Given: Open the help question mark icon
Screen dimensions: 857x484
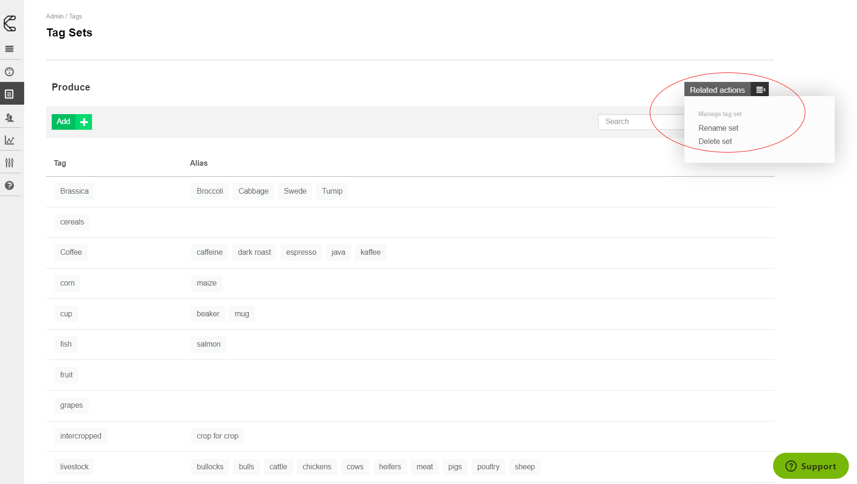Looking at the screenshot, I should (9, 186).
